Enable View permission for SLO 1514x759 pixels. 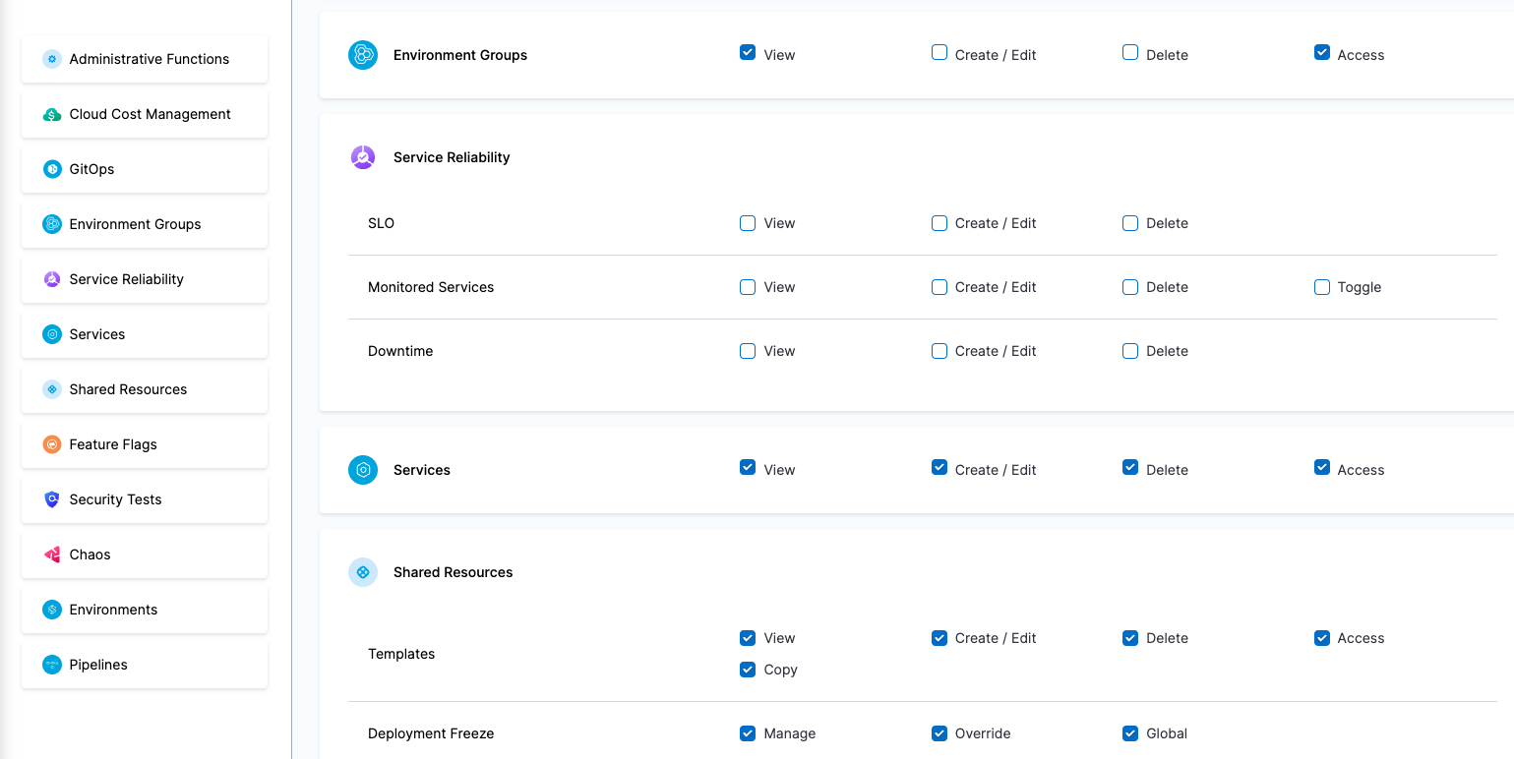[x=748, y=223]
